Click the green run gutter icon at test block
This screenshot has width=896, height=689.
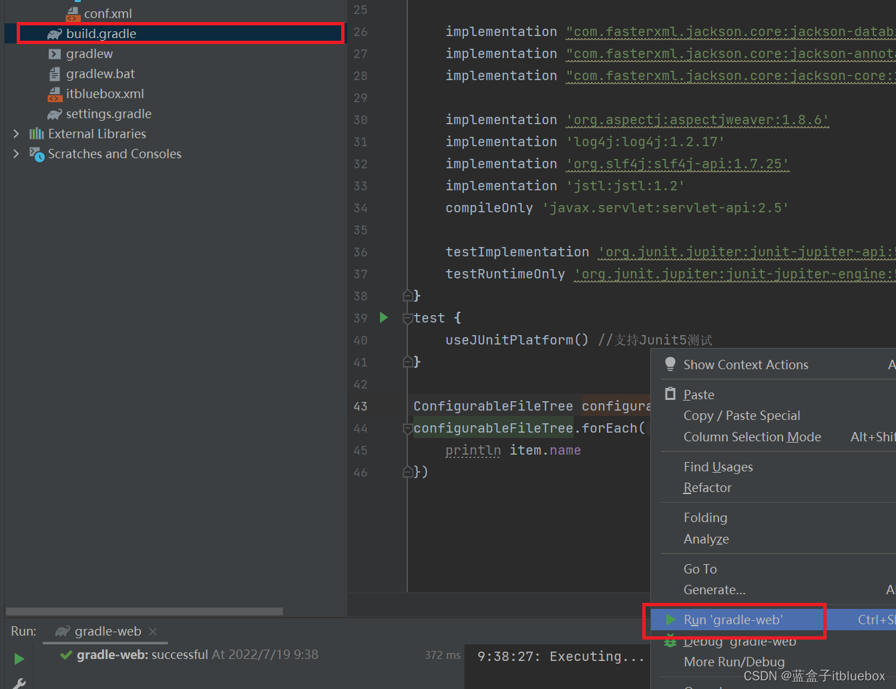384,317
